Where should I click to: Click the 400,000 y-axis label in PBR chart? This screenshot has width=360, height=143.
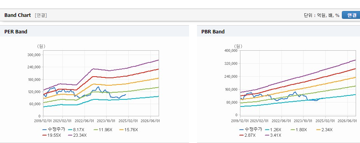(231, 51)
